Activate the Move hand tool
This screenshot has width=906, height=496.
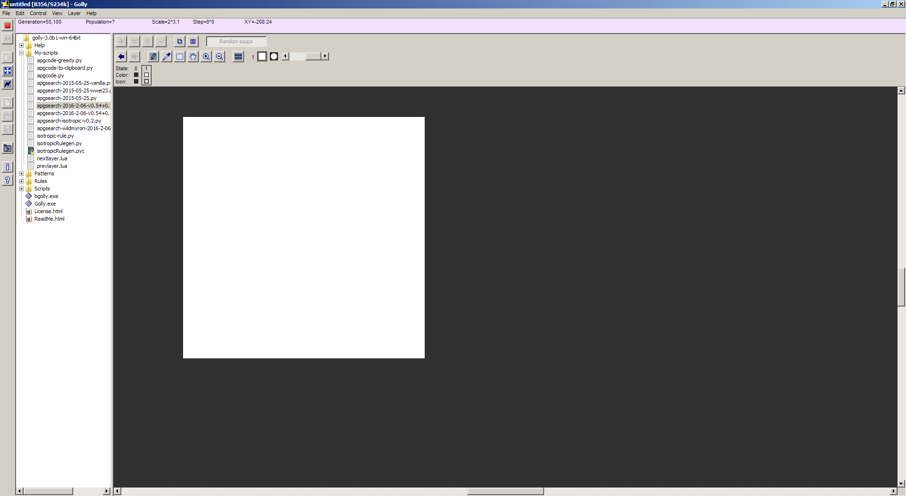pyautogui.click(x=193, y=57)
